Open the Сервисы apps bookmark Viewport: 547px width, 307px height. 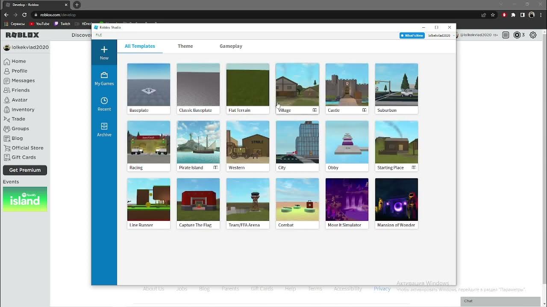coord(14,24)
